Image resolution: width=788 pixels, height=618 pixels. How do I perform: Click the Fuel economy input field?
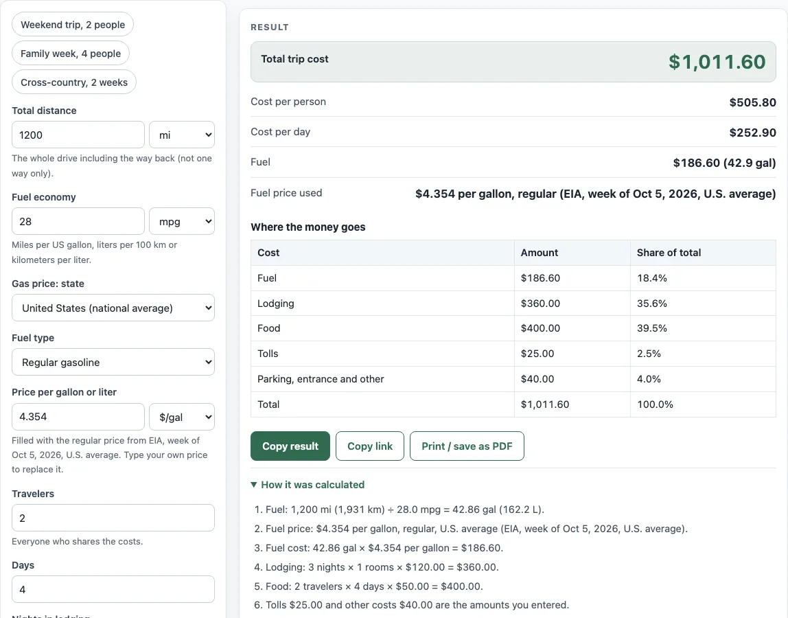(x=78, y=221)
